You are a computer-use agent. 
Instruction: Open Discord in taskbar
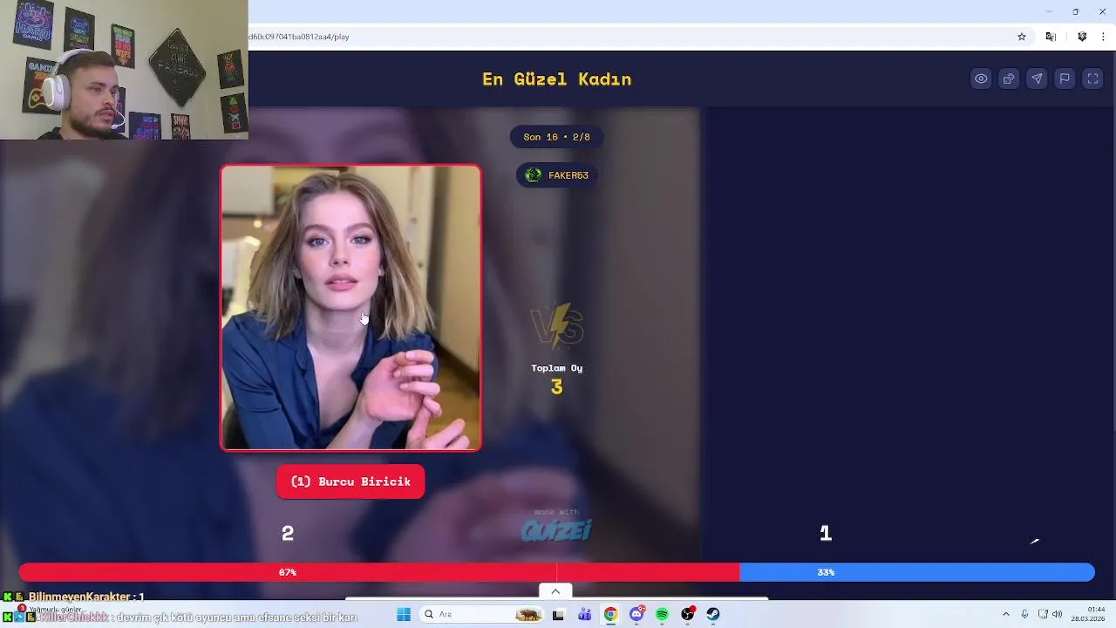tap(636, 614)
